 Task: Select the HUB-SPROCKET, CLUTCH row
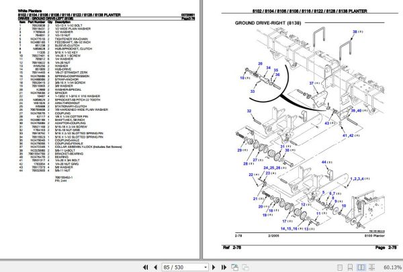click(x=56, y=49)
